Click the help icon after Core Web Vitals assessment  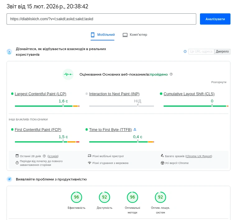click(x=171, y=74)
